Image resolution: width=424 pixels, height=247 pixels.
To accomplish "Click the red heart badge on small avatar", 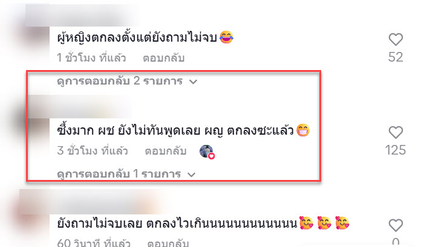I will point(212,156).
